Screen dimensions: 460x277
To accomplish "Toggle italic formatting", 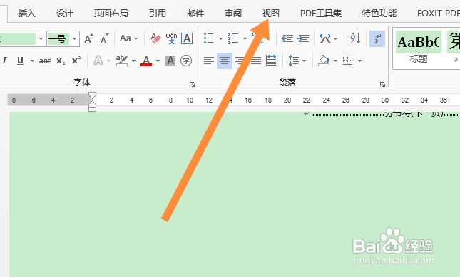I will coord(4,61).
